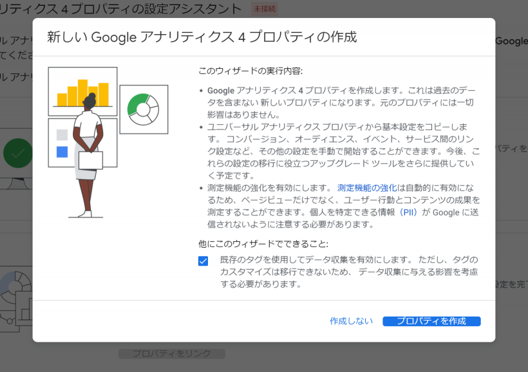Click the gray square in the illustration
Screen dimensions: 528x372
pyautogui.click(x=62, y=135)
